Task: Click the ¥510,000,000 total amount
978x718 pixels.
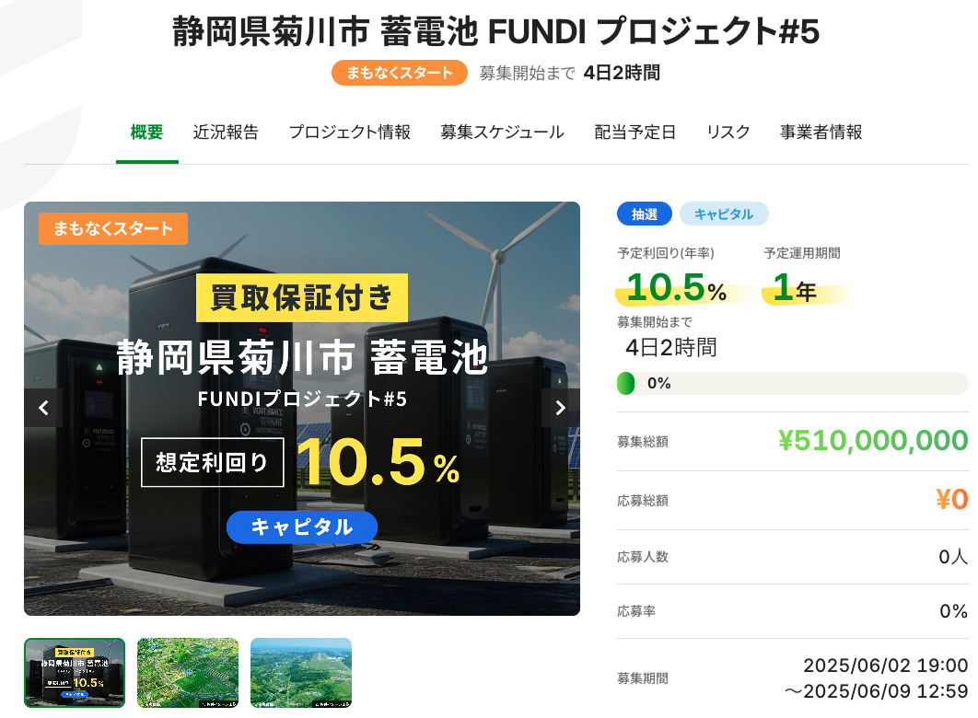Action: (873, 441)
